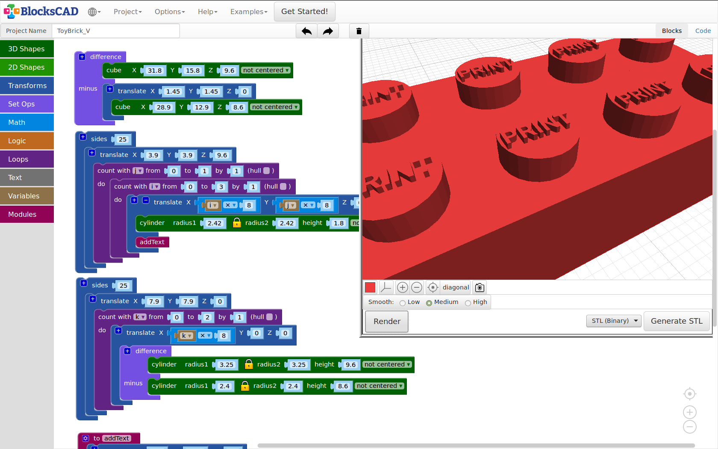The height and width of the screenshot is (449, 718).
Task: Click plus icon on lower difference block
Action: pyautogui.click(x=127, y=351)
